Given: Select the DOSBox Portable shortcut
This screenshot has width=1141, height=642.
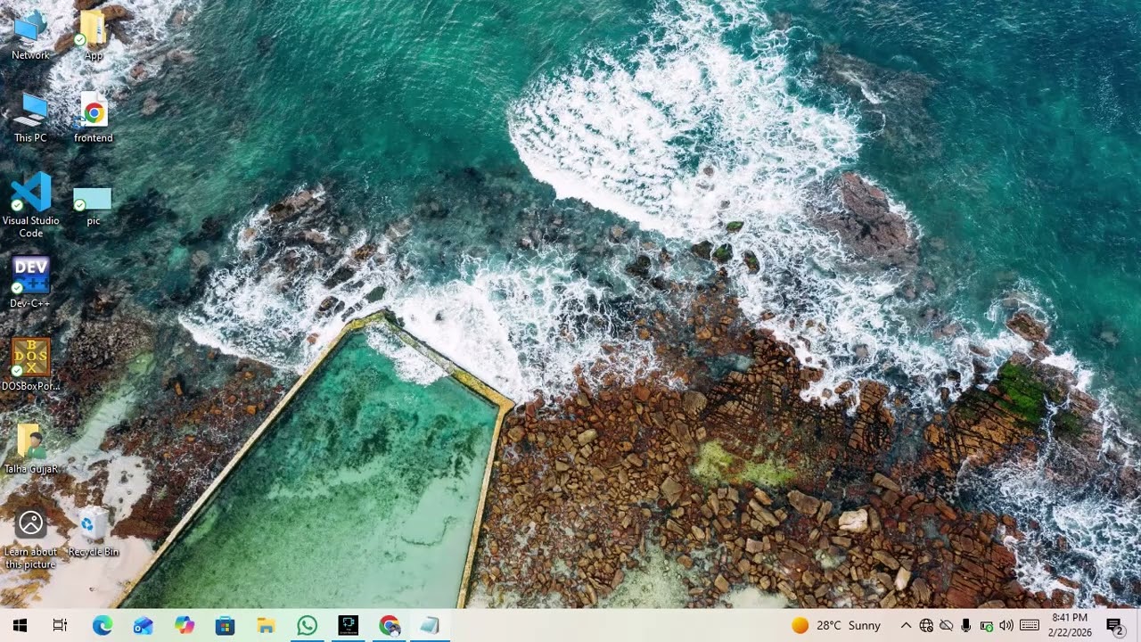Looking at the screenshot, I should pyautogui.click(x=30, y=365).
